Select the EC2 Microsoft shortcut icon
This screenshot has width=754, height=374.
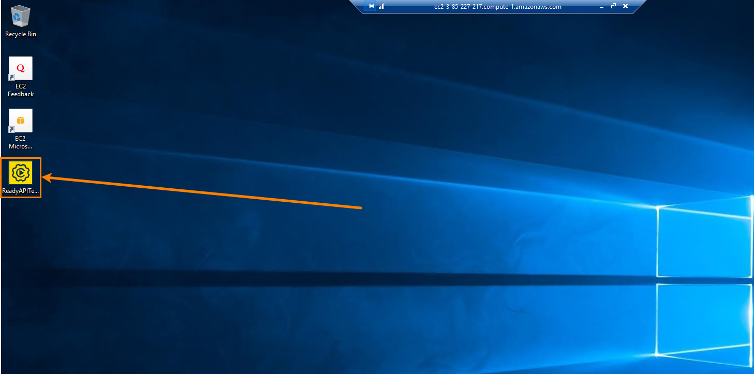(x=21, y=129)
